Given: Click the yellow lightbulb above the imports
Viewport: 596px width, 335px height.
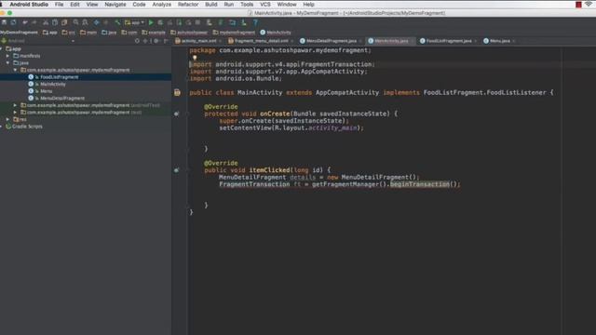Looking at the screenshot, I should [x=195, y=58].
